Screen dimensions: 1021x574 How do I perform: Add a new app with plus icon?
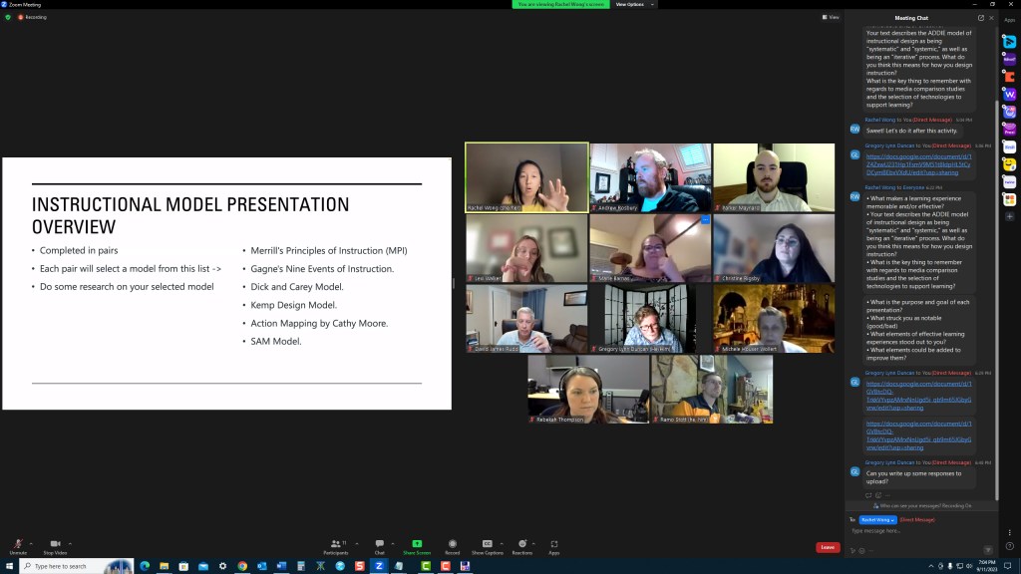tap(1009, 216)
